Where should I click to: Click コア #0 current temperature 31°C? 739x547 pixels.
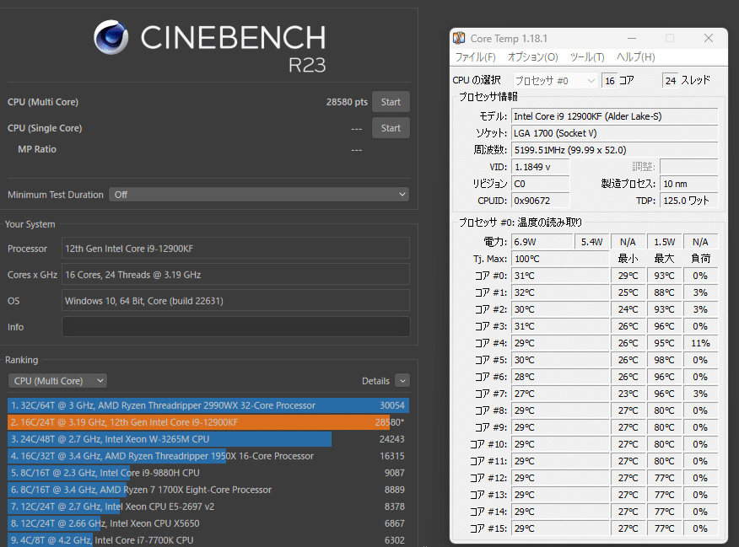point(560,276)
